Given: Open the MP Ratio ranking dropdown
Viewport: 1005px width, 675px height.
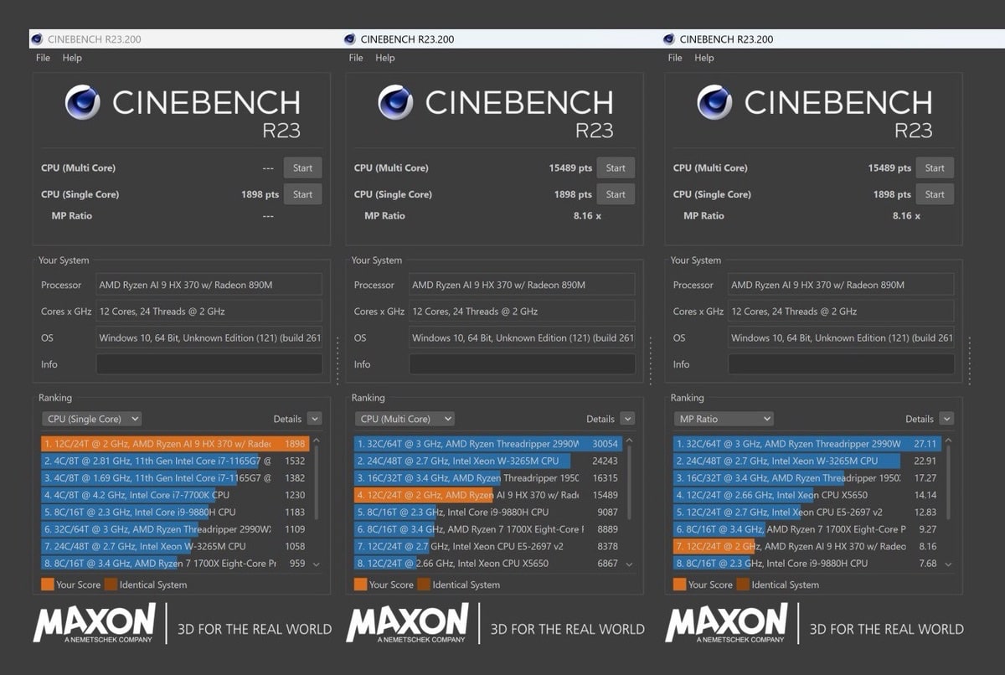Looking at the screenshot, I should 723,419.
